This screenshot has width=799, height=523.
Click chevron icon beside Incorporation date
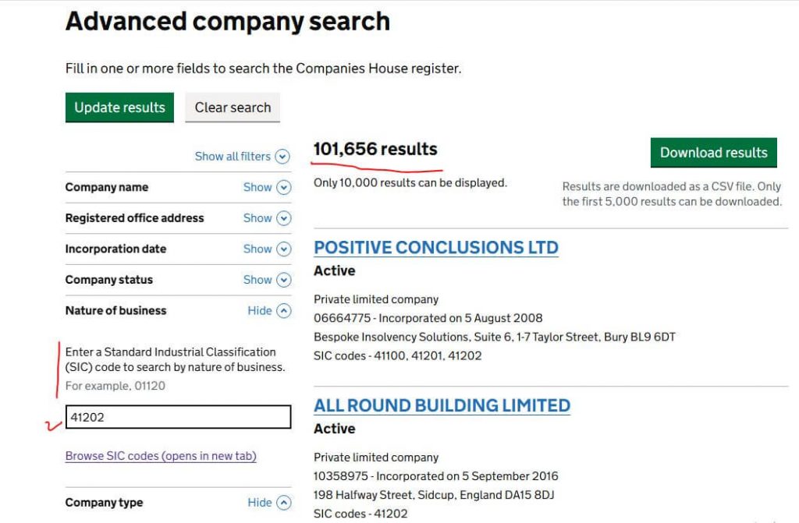(x=284, y=249)
